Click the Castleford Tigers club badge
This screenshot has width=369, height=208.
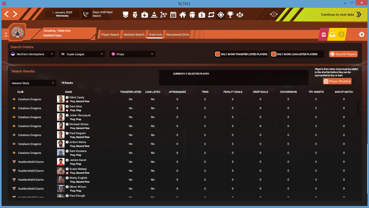[x=17, y=32]
